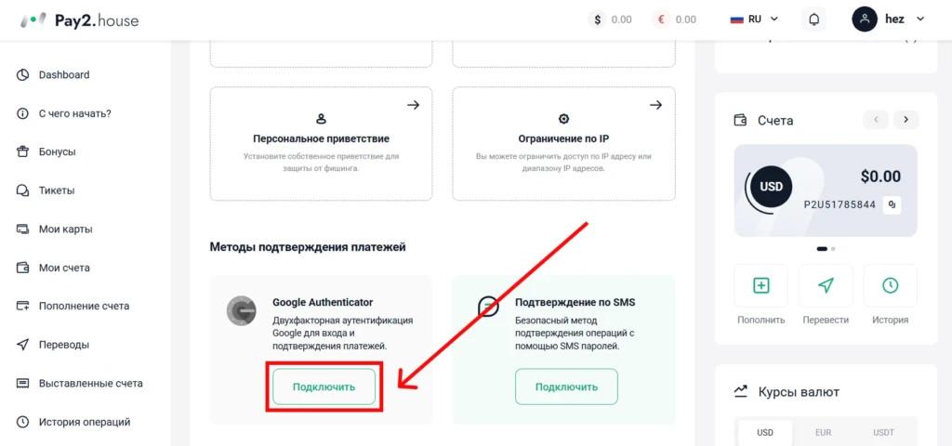Open Персональное приветствие card arrow
This screenshot has width=952, height=446.
click(414, 105)
